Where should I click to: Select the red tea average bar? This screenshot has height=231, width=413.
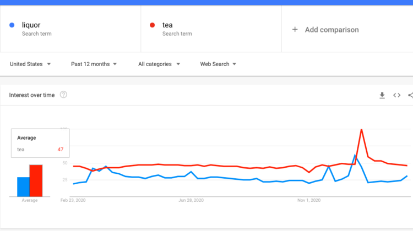coord(36,180)
